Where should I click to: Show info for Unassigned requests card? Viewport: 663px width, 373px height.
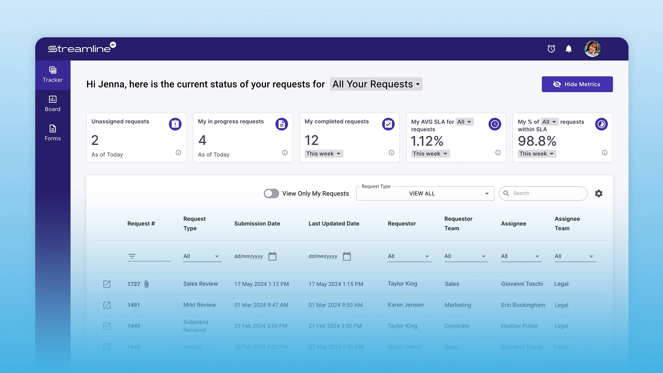click(x=178, y=153)
